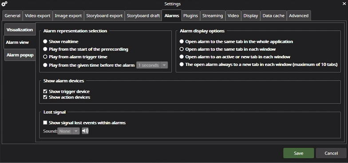Screen dimensions: 348x163
Task: Open the Plugins tab
Action: pyautogui.click(x=191, y=16)
